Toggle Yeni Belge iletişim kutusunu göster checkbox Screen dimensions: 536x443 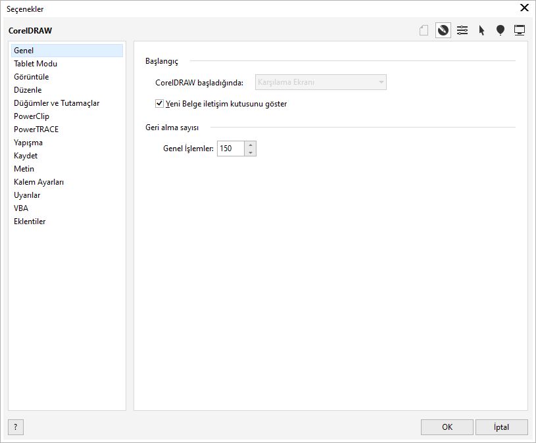coord(159,103)
